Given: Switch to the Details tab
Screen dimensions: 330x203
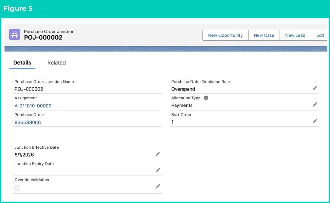Looking at the screenshot, I should (x=22, y=63).
